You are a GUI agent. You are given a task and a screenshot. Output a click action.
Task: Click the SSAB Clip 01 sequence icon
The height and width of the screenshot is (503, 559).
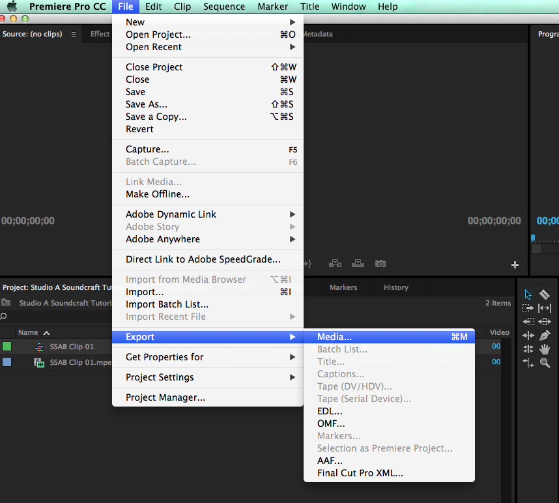tap(39, 347)
